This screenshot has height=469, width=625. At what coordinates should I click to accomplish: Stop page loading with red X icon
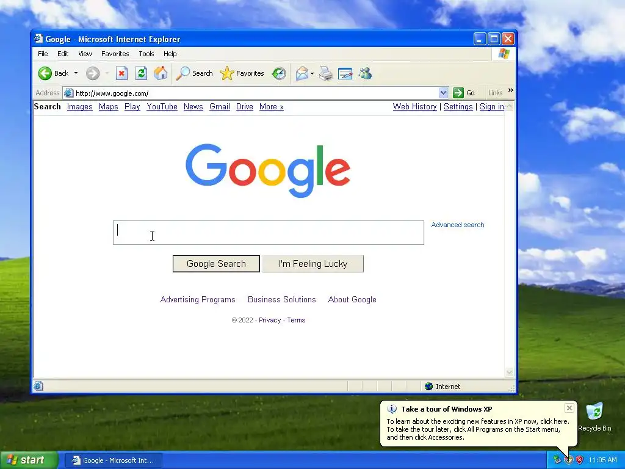[x=121, y=73]
